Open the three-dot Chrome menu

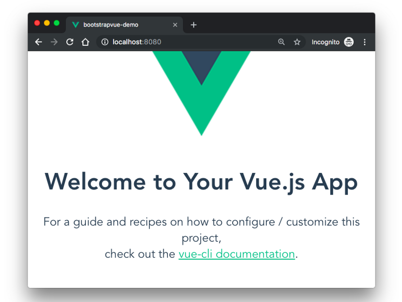365,42
